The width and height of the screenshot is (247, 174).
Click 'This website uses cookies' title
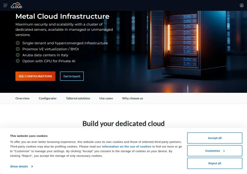click(29, 136)
